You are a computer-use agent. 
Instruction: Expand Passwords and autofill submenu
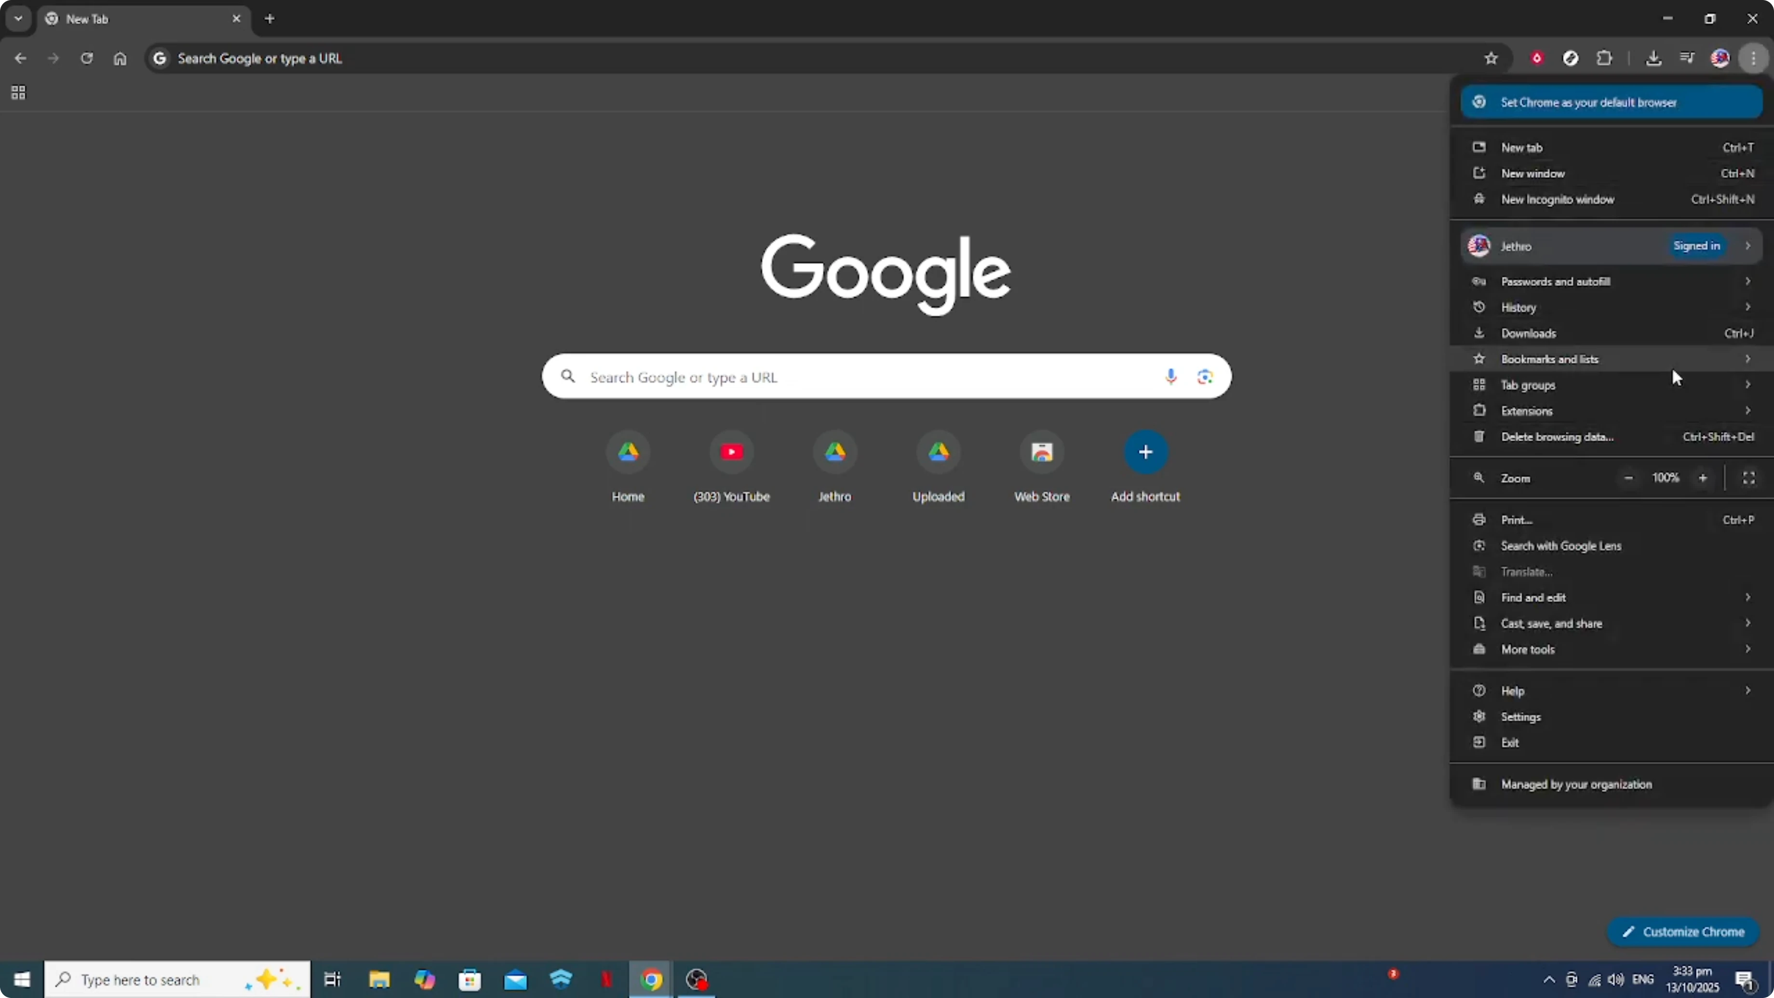coord(1611,281)
